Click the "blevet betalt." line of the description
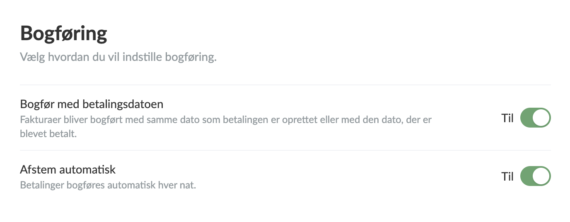Screen dimensions: 570x222 48,134
